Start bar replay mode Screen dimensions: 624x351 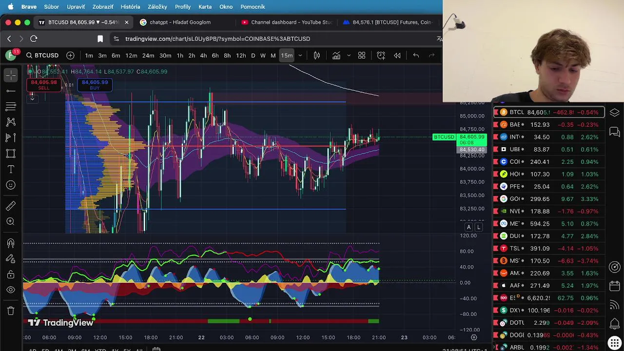click(x=397, y=56)
